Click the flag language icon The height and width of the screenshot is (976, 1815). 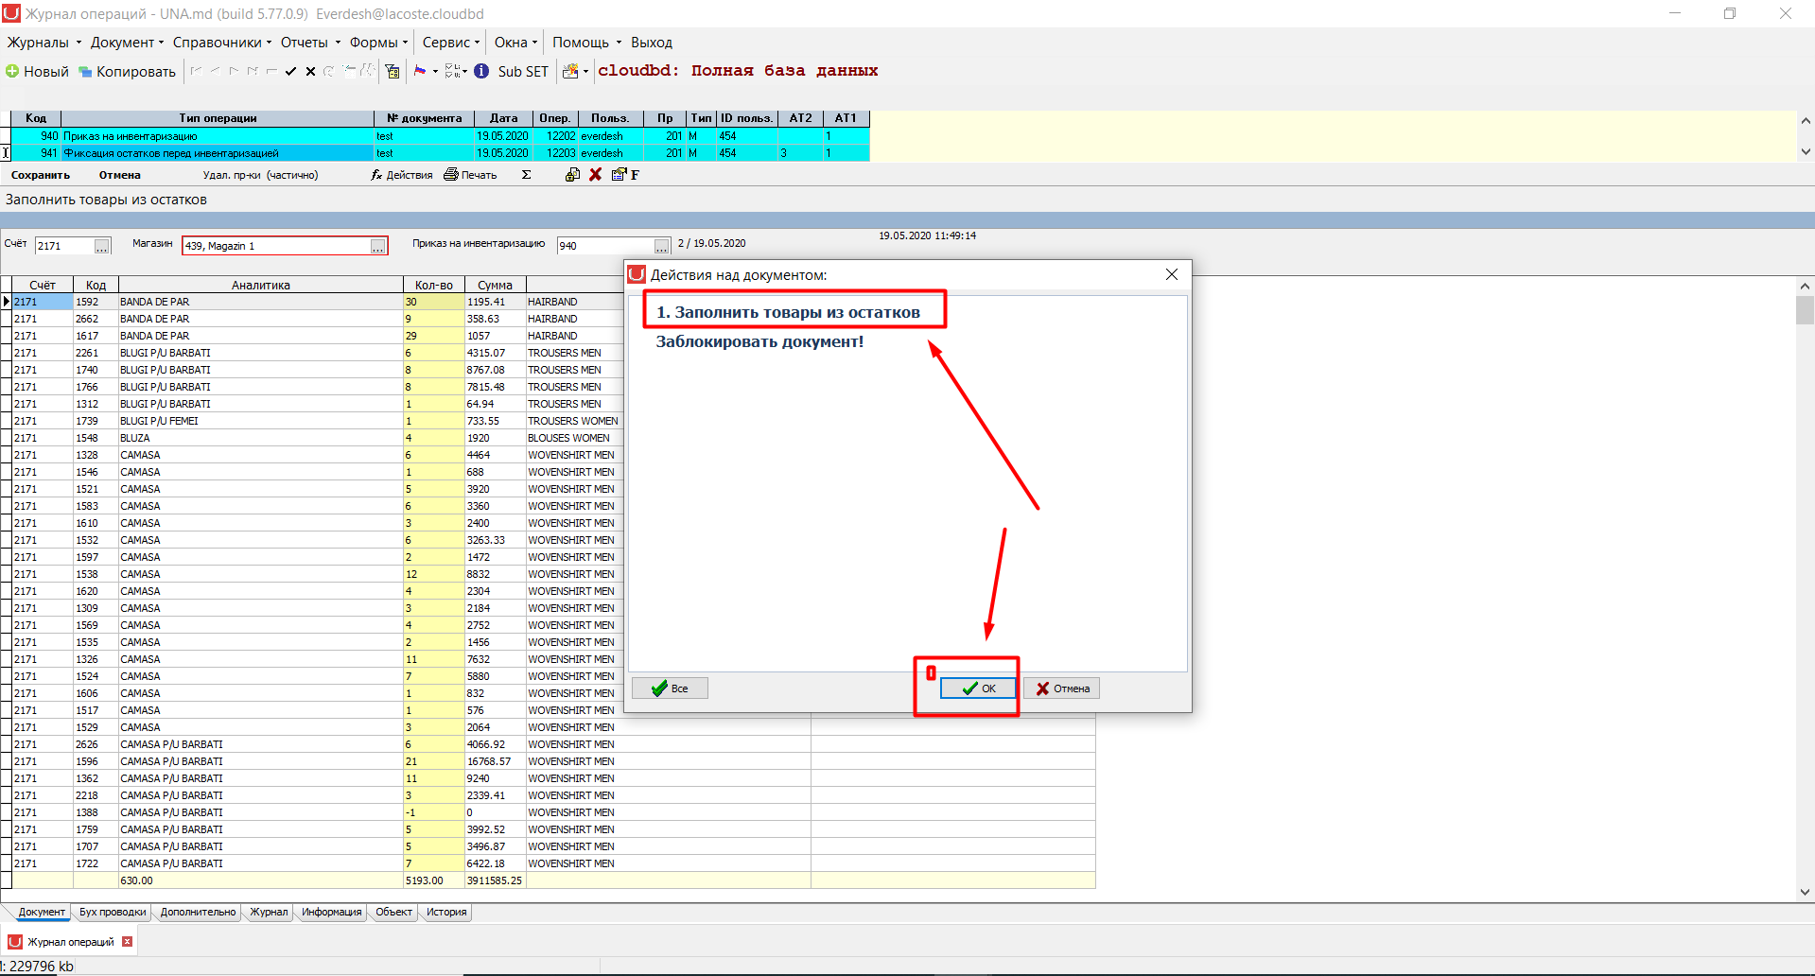tap(420, 71)
